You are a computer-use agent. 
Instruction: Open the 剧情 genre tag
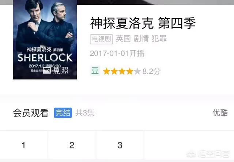pos(141,38)
